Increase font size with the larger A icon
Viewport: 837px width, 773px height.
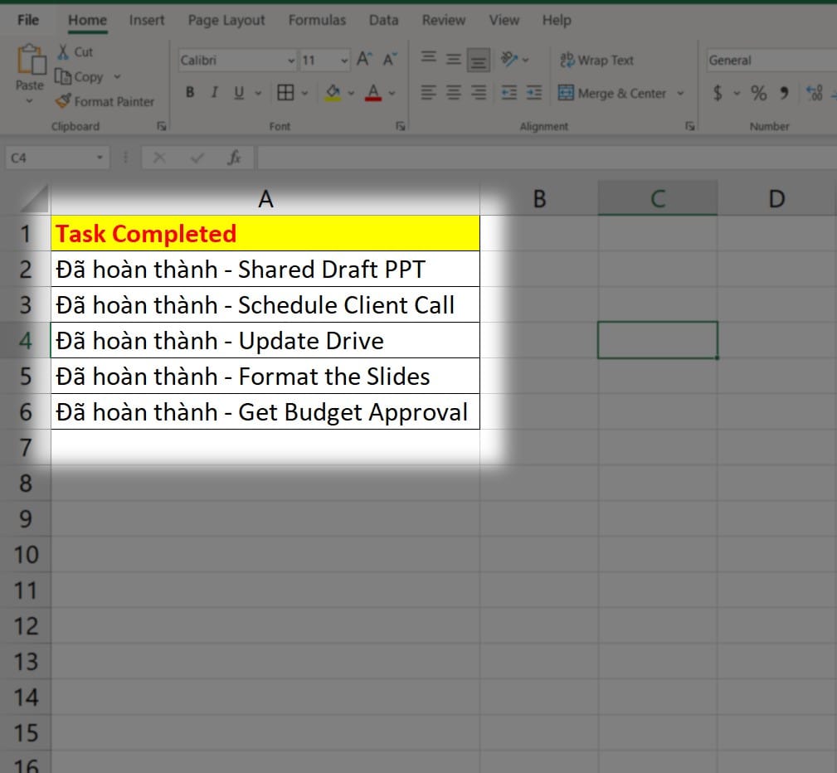tap(364, 60)
